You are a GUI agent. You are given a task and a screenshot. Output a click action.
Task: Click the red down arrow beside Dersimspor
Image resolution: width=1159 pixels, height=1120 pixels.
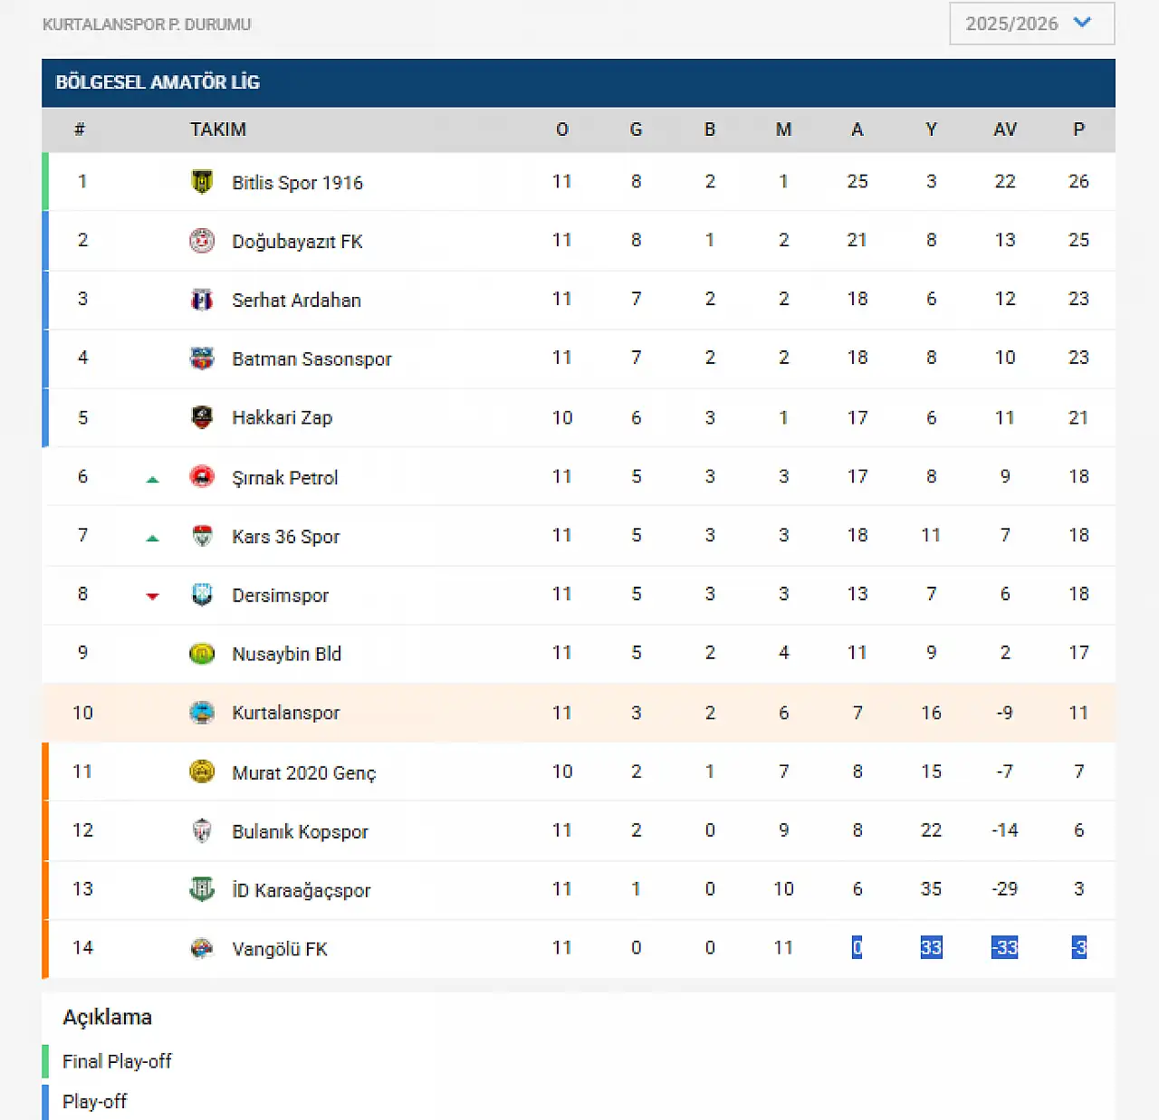tap(153, 596)
